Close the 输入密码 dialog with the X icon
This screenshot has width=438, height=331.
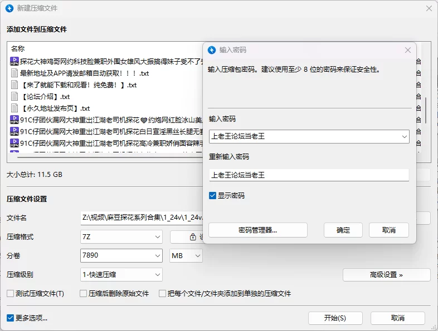[x=408, y=50]
